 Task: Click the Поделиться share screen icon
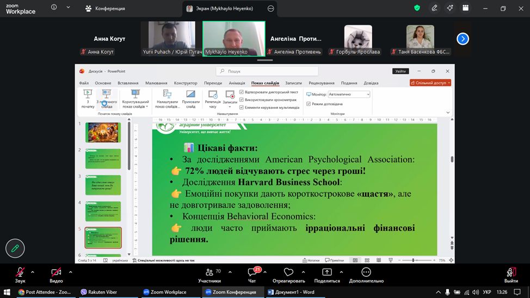pyautogui.click(x=326, y=272)
